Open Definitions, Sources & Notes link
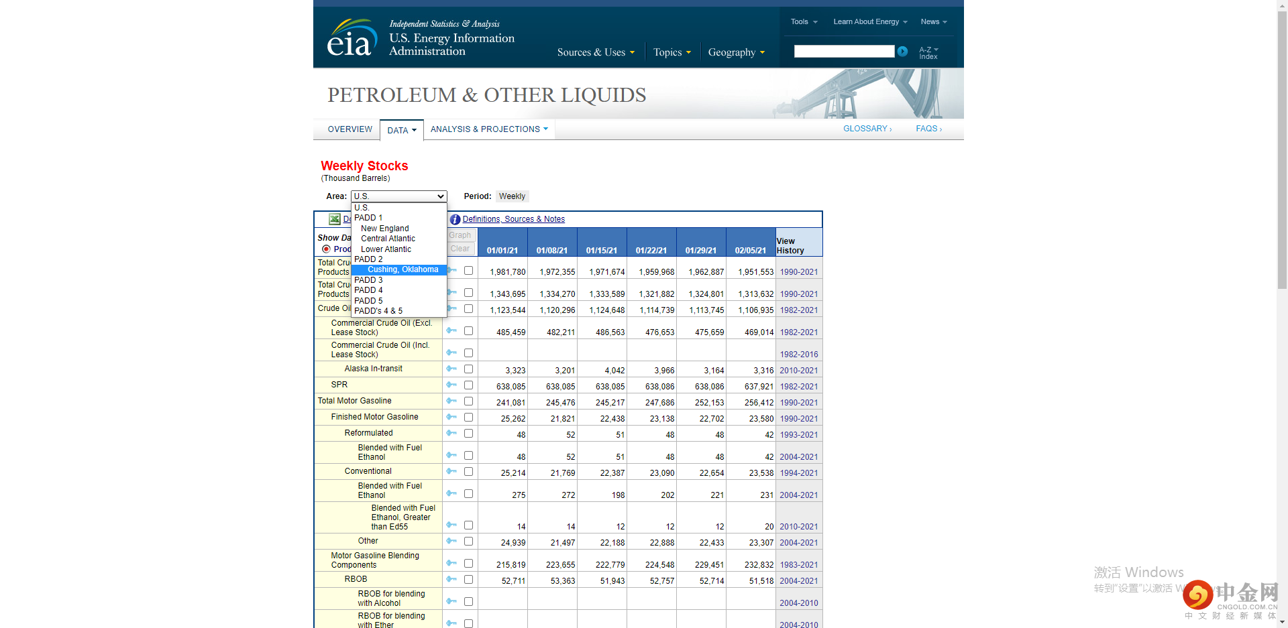This screenshot has width=1288, height=628. tap(513, 219)
